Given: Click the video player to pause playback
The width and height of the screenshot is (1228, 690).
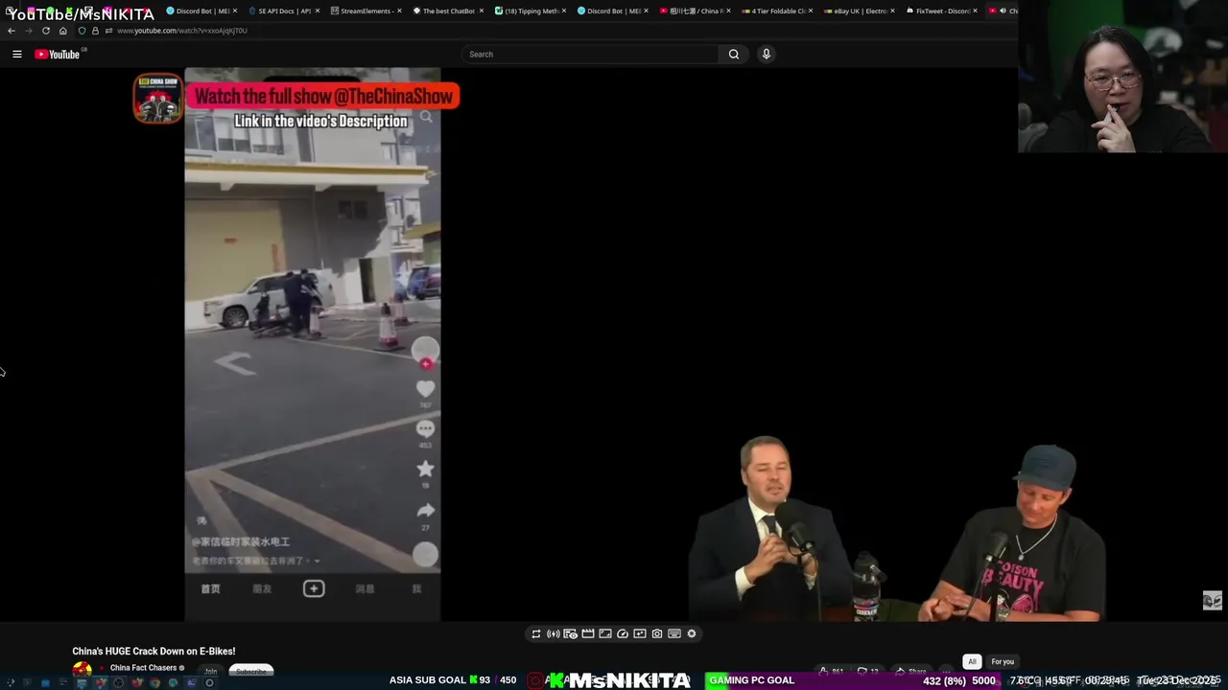Looking at the screenshot, I should pyautogui.click(x=614, y=345).
